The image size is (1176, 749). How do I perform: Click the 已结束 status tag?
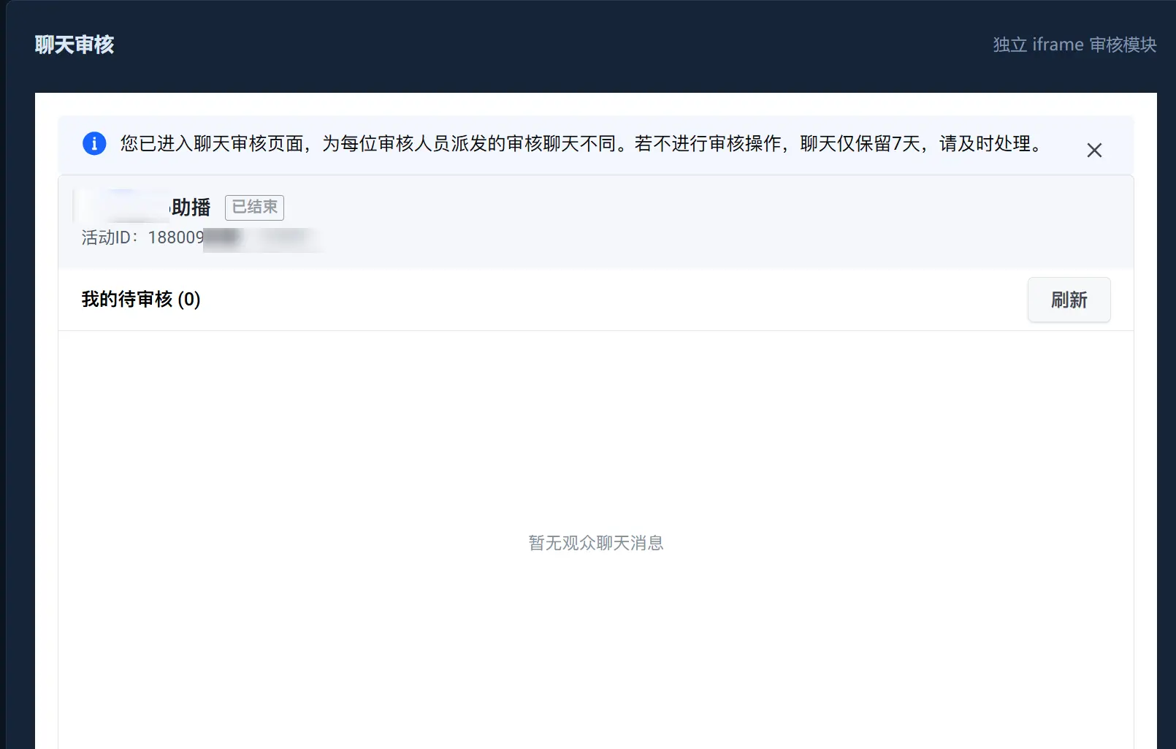(254, 208)
